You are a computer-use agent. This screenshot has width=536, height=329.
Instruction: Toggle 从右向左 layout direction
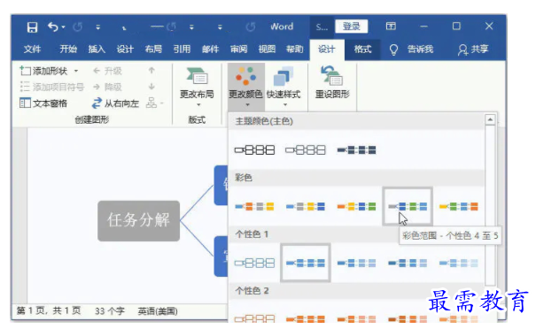point(115,103)
